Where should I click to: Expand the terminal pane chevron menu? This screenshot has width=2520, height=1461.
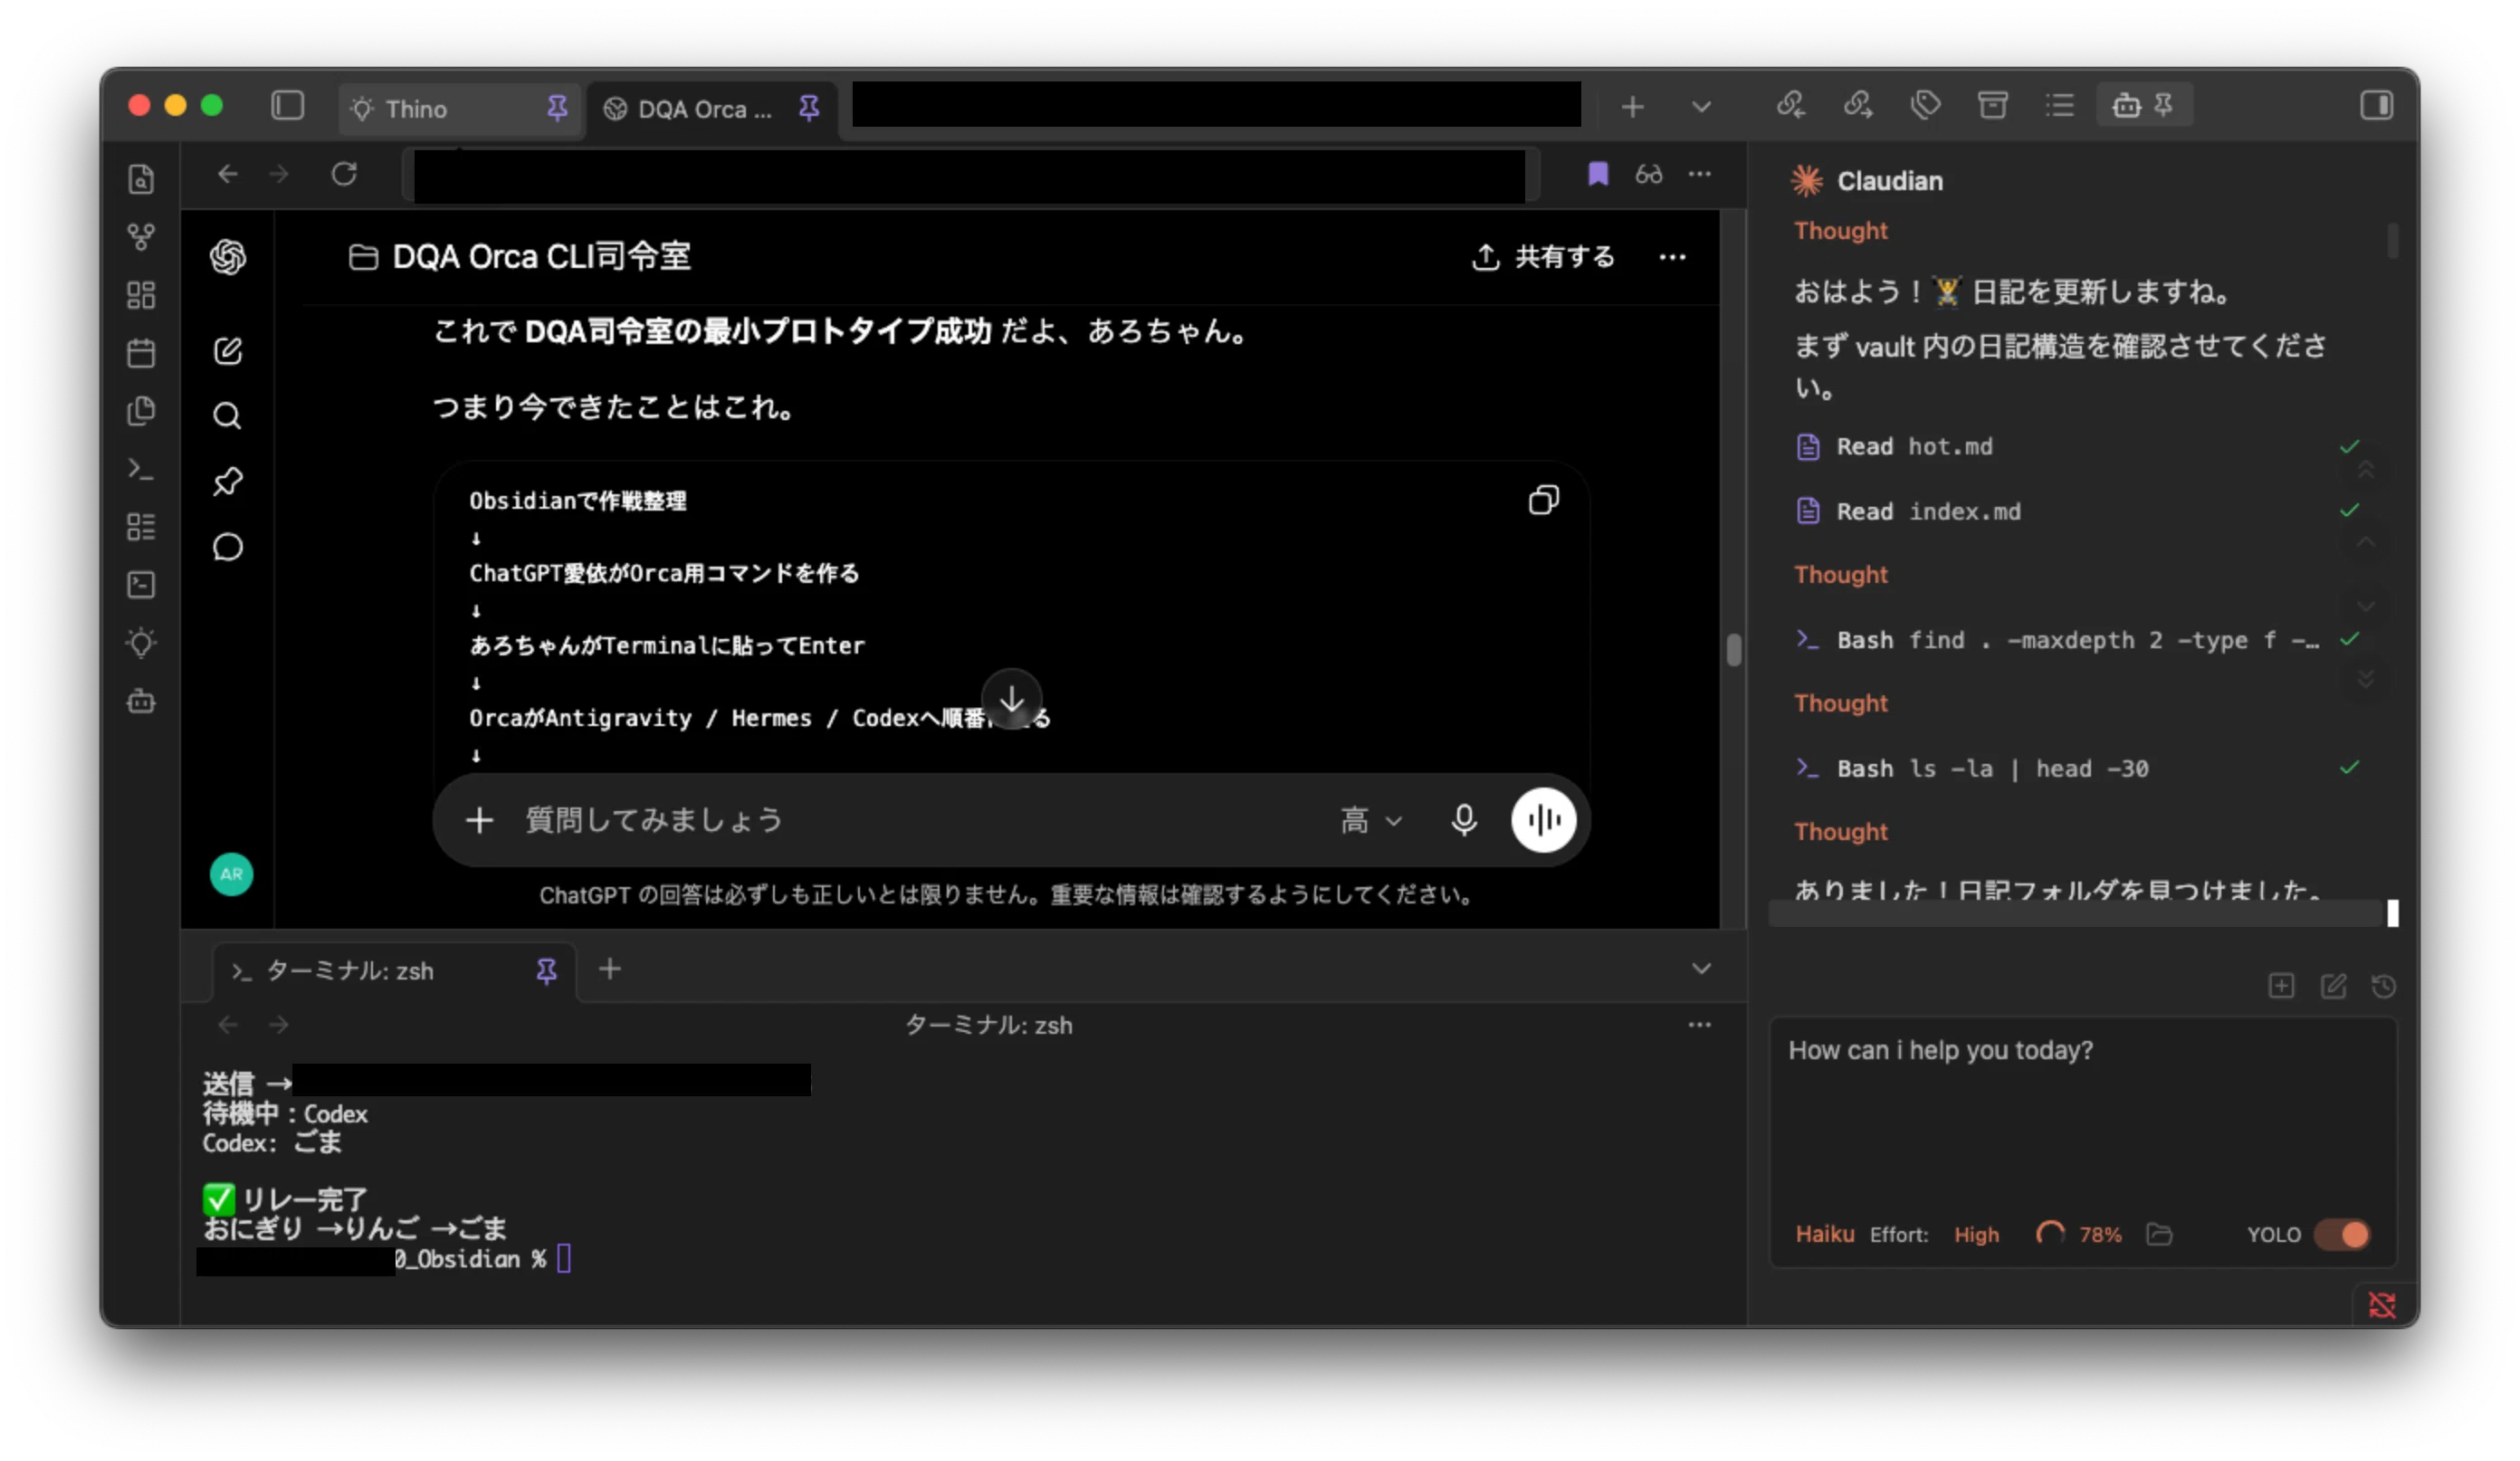[1700, 969]
